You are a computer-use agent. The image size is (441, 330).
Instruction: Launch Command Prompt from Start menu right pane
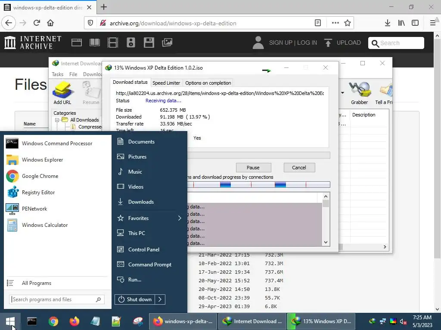click(x=149, y=265)
